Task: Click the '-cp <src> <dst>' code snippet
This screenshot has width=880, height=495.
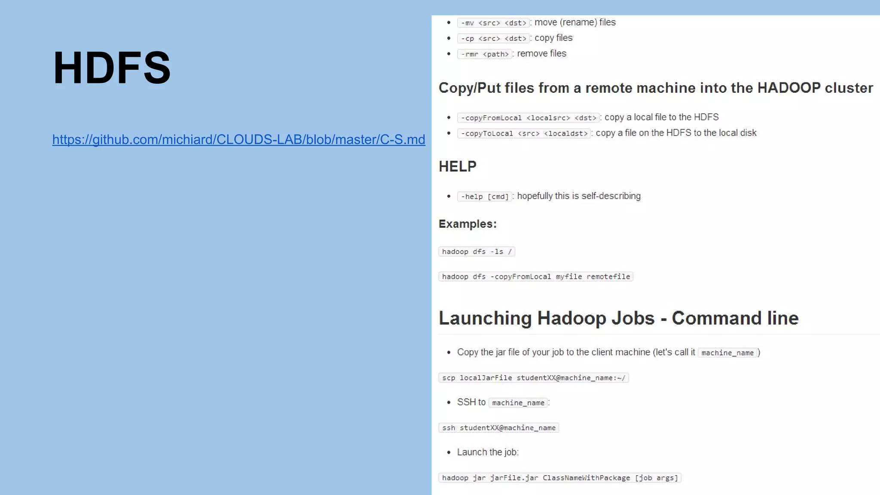Action: [x=493, y=38]
